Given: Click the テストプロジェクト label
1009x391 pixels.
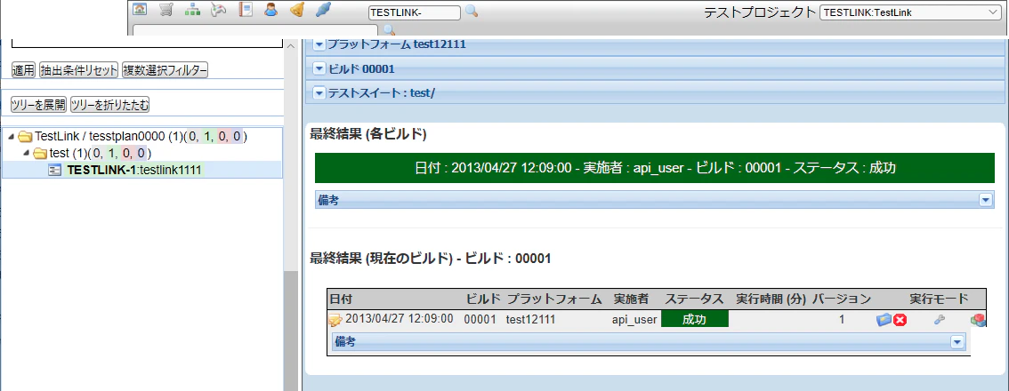Looking at the screenshot, I should pos(760,12).
